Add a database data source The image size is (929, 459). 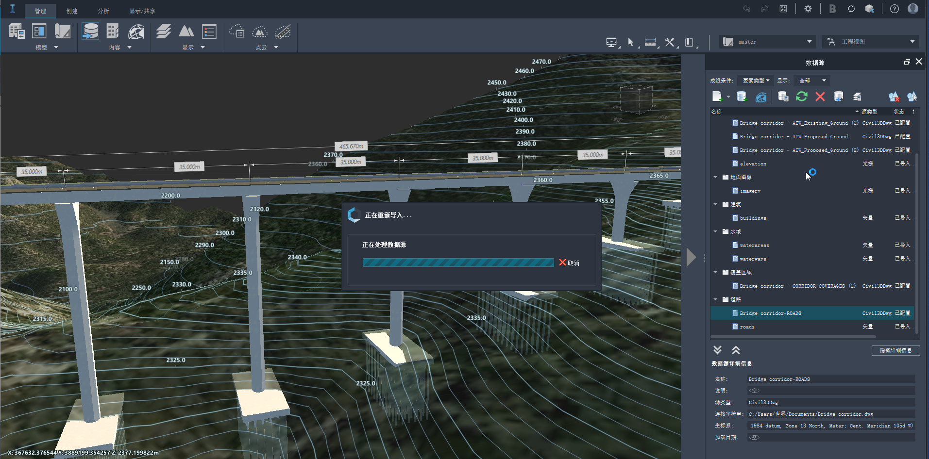pos(742,97)
